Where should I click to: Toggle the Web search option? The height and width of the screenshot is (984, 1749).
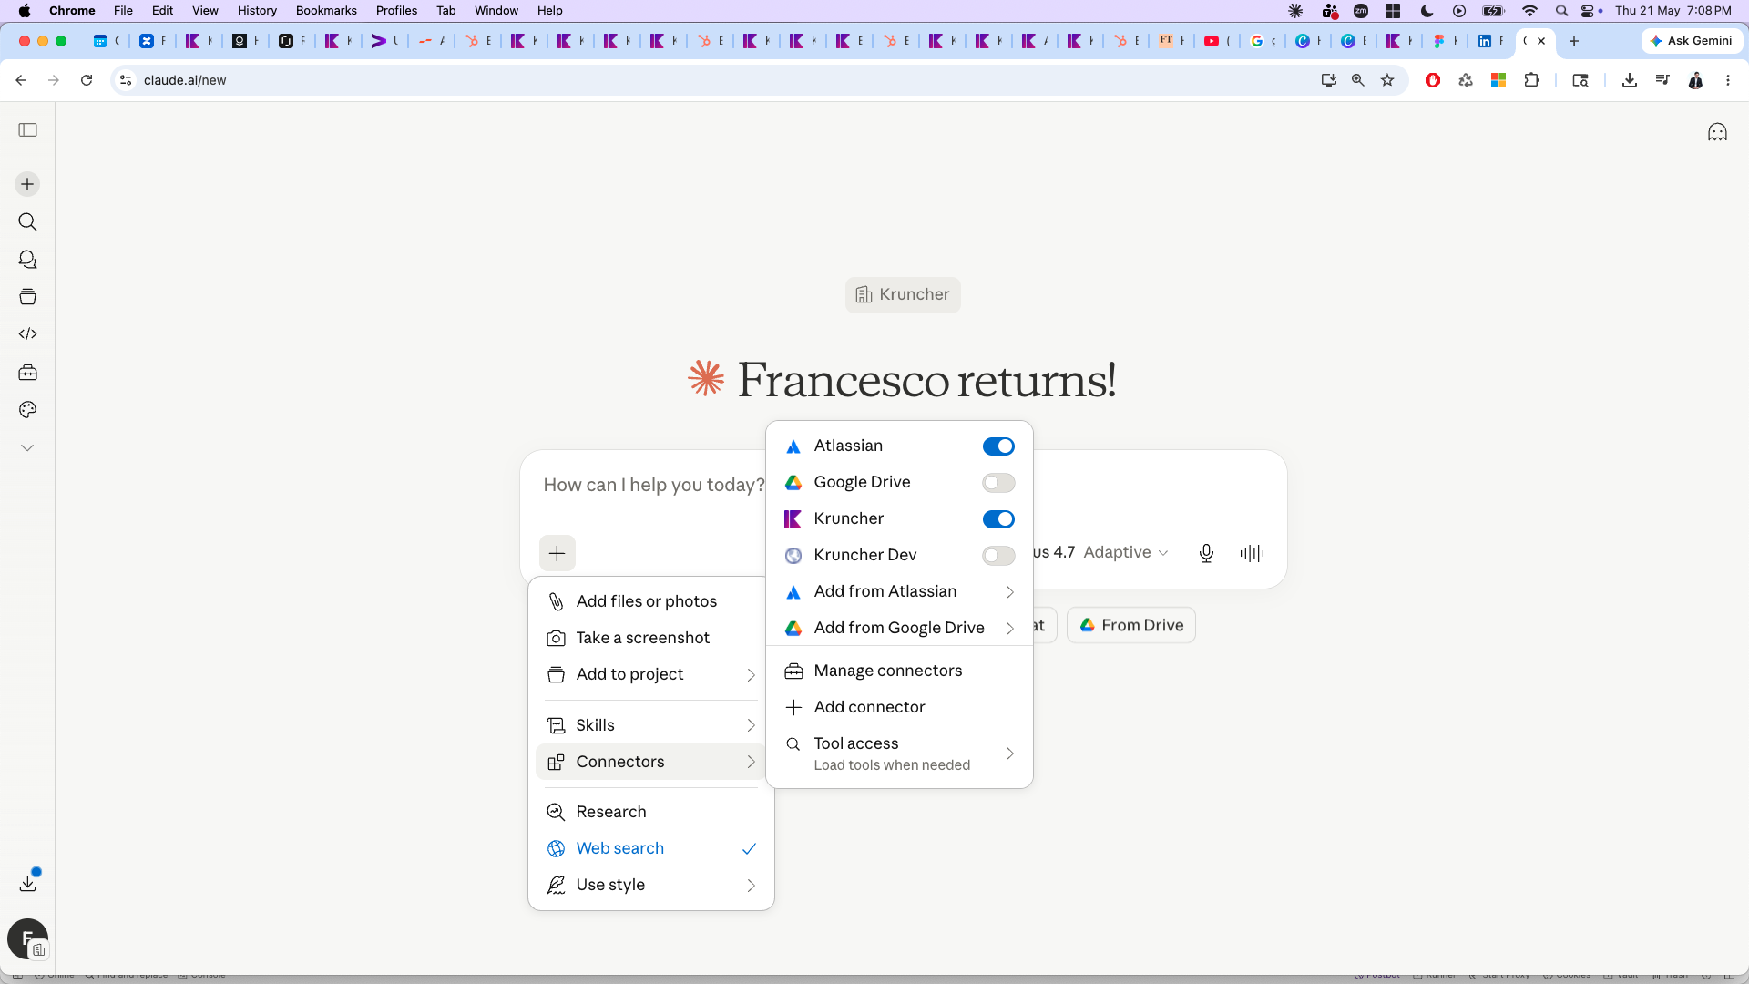tap(651, 848)
